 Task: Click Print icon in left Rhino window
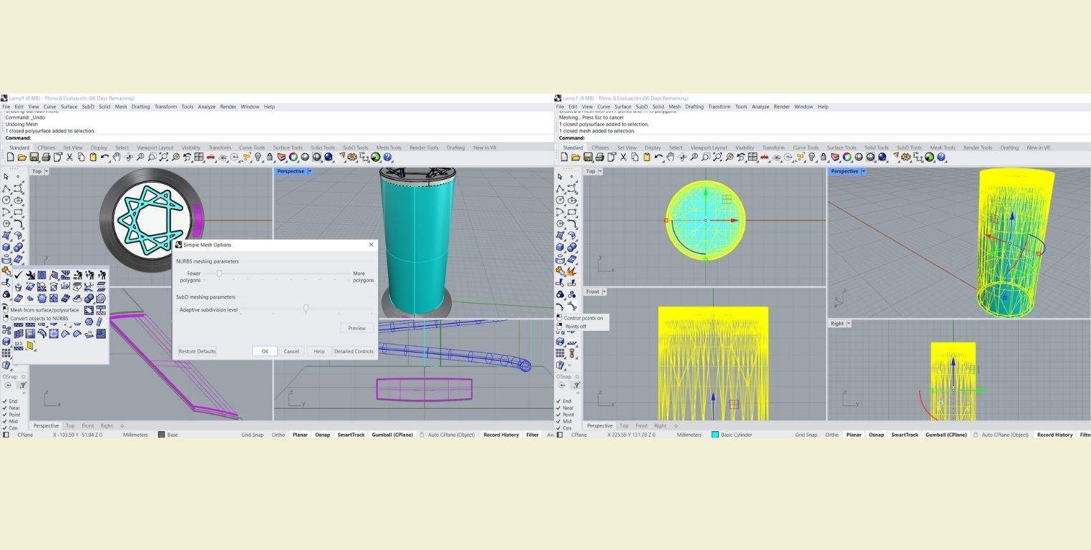coord(46,157)
